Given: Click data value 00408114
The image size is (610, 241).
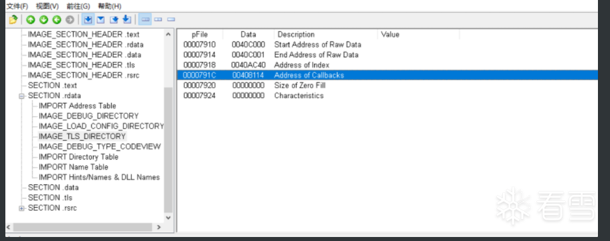Looking at the screenshot, I should coord(248,75).
